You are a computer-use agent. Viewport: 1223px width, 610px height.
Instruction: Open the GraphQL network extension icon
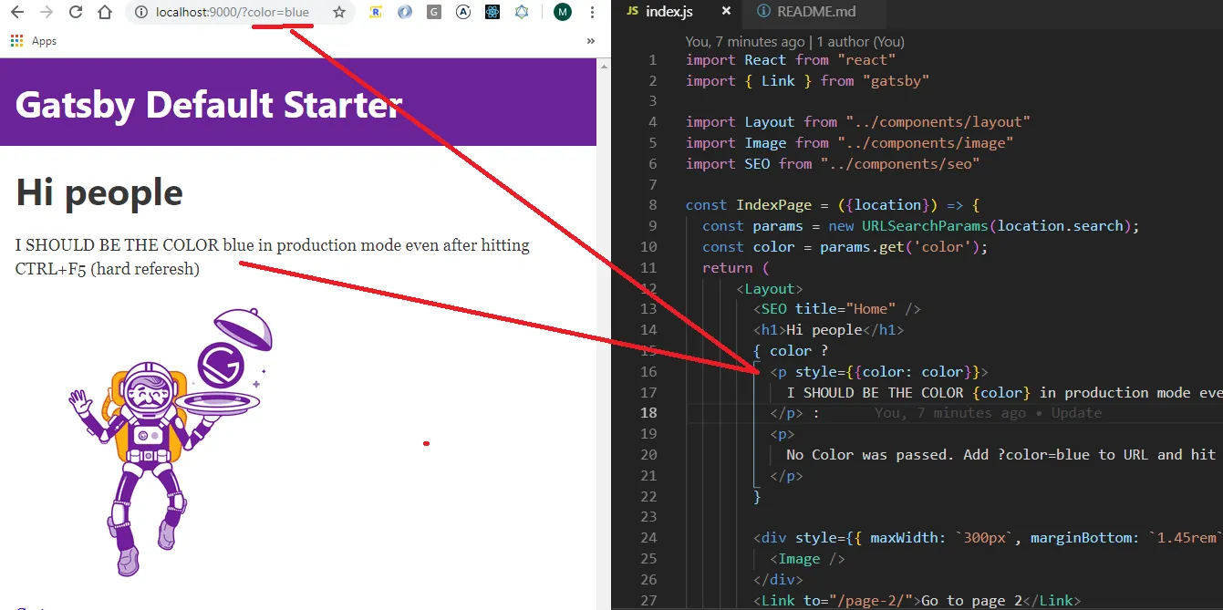(522, 13)
